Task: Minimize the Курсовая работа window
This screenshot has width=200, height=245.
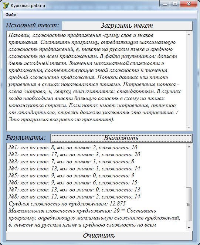Action: [165, 4]
